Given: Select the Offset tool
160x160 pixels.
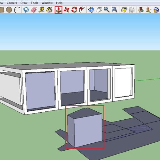Looking at the screenshot, I should coord(82,10).
